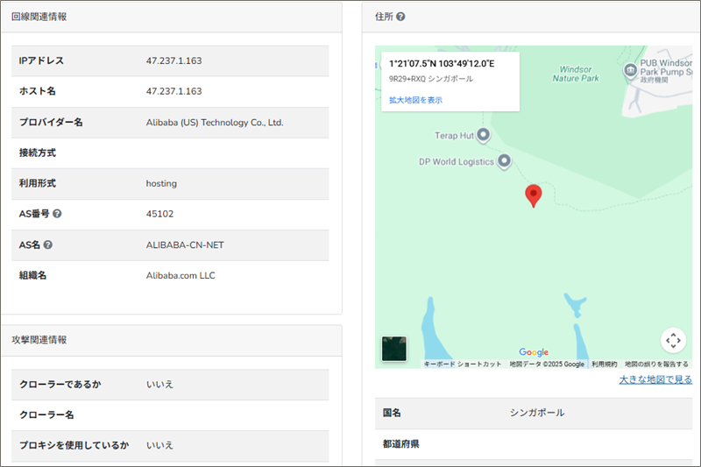Viewport: 701px width, 467px height.
Task: Select the red location pin on map
Action: 533,195
